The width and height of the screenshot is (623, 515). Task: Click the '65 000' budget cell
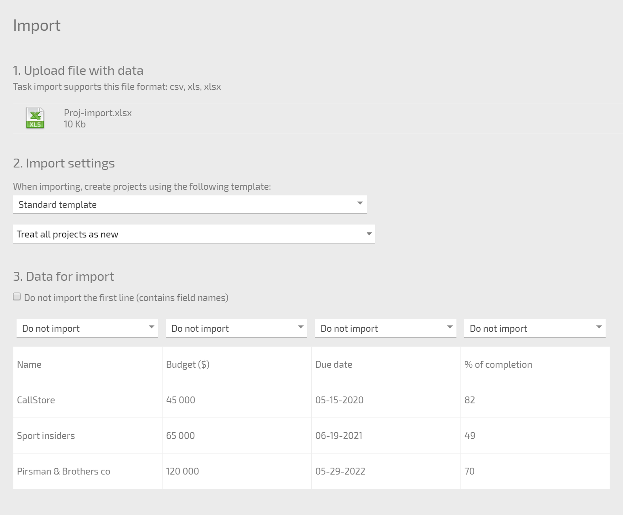237,436
